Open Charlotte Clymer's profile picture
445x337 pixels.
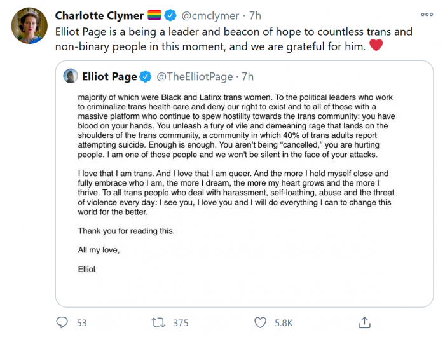tap(29, 26)
